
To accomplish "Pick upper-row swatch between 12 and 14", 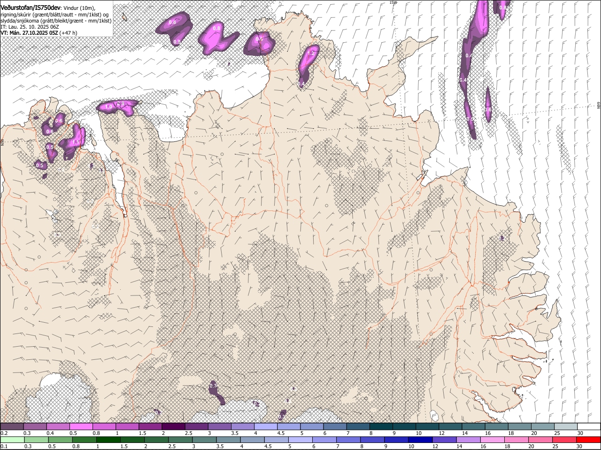I will [x=450, y=427].
